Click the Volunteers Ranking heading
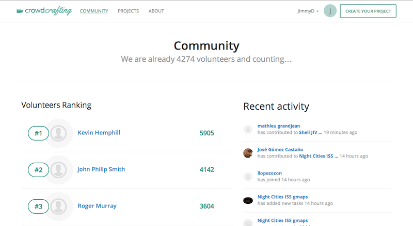 (x=56, y=105)
